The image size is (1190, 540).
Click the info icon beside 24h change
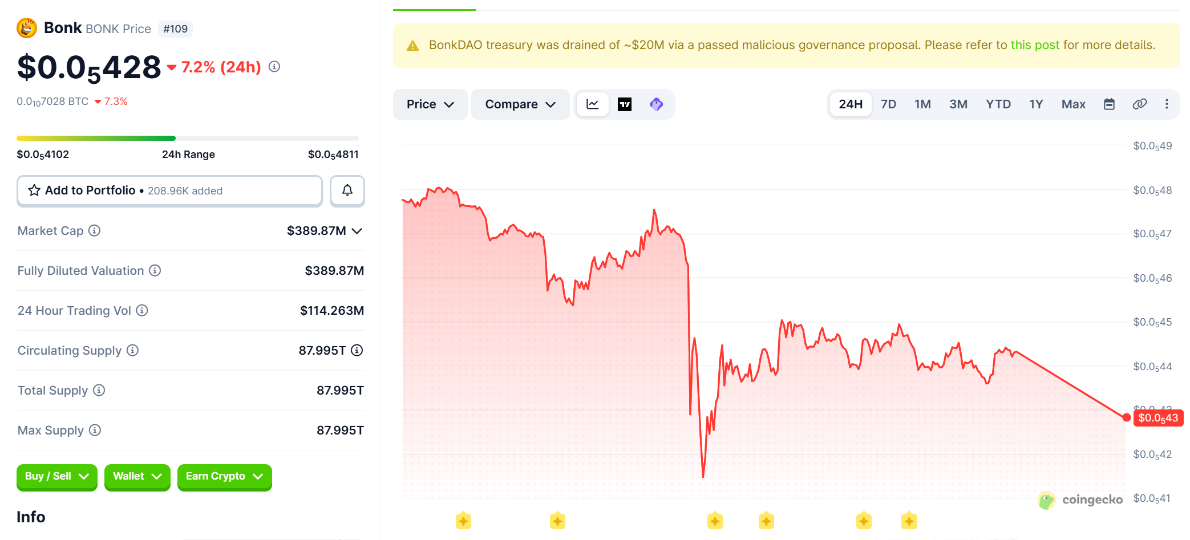pos(274,67)
